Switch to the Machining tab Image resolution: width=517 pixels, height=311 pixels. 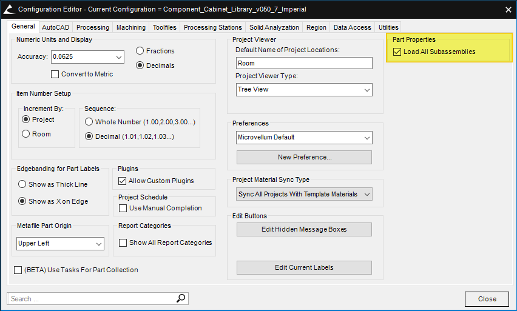point(131,27)
